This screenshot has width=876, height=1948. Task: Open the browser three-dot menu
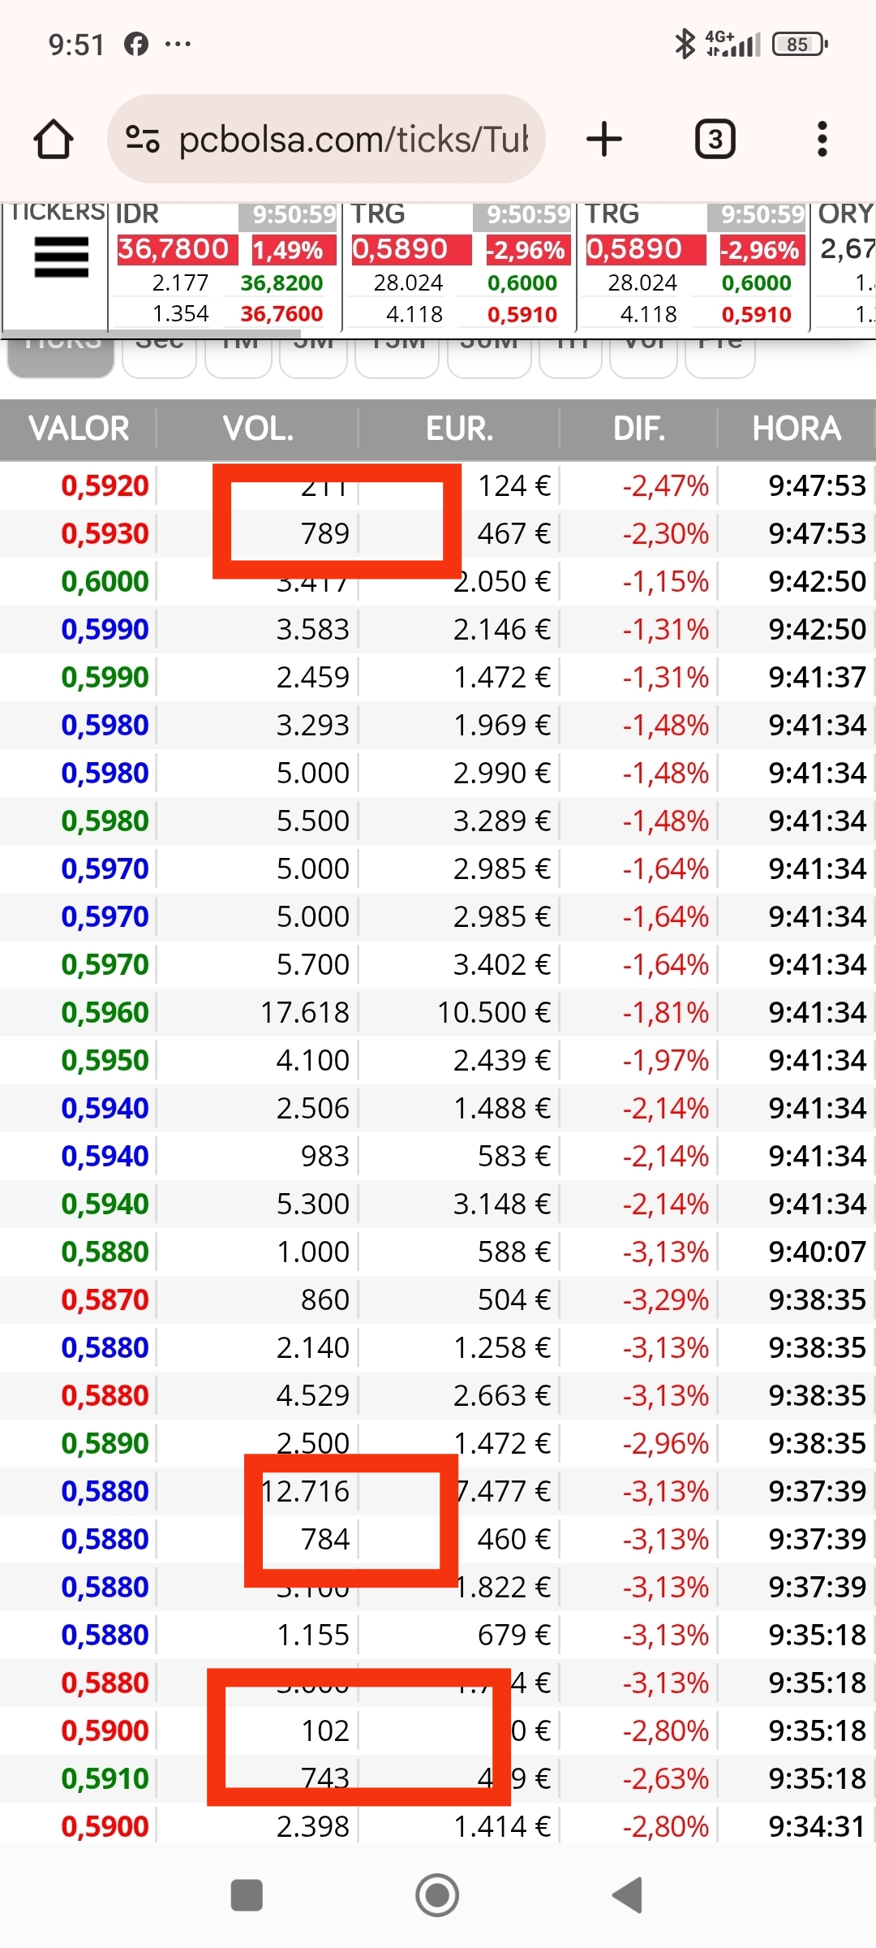click(822, 139)
